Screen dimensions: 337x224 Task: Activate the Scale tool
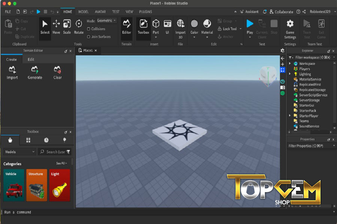point(67,27)
